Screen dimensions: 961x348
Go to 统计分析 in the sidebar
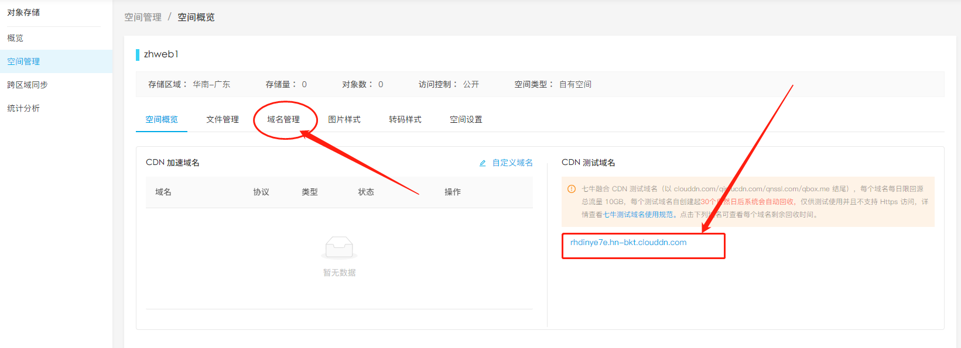pyautogui.click(x=23, y=108)
